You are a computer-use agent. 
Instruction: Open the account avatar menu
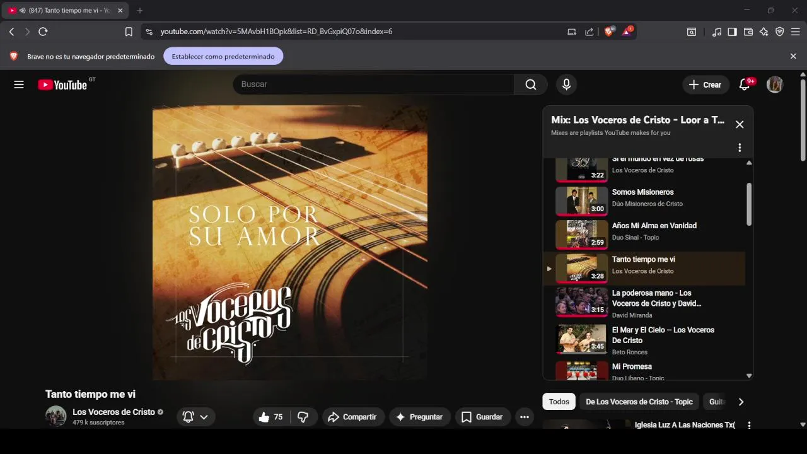pyautogui.click(x=775, y=84)
